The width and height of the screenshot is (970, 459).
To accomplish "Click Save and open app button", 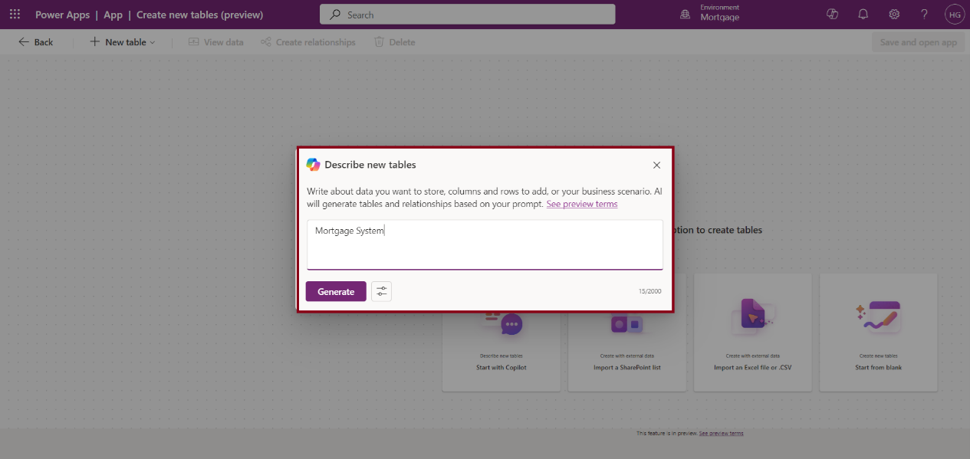I will point(918,42).
